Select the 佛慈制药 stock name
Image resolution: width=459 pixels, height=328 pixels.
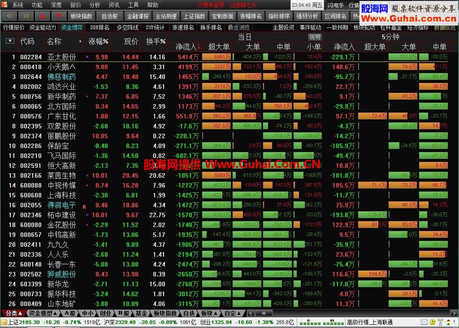tap(61, 77)
